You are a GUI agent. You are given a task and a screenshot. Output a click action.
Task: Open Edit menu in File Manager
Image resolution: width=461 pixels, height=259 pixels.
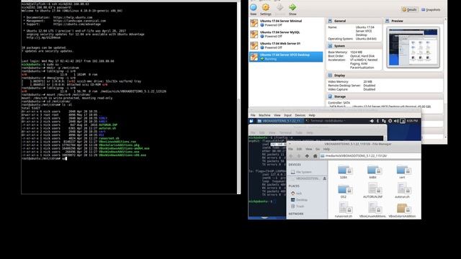point(299,149)
